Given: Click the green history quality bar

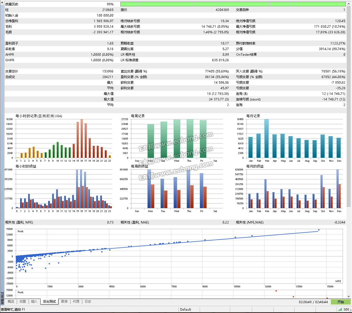Looking at the screenshot, I should tap(233, 4).
